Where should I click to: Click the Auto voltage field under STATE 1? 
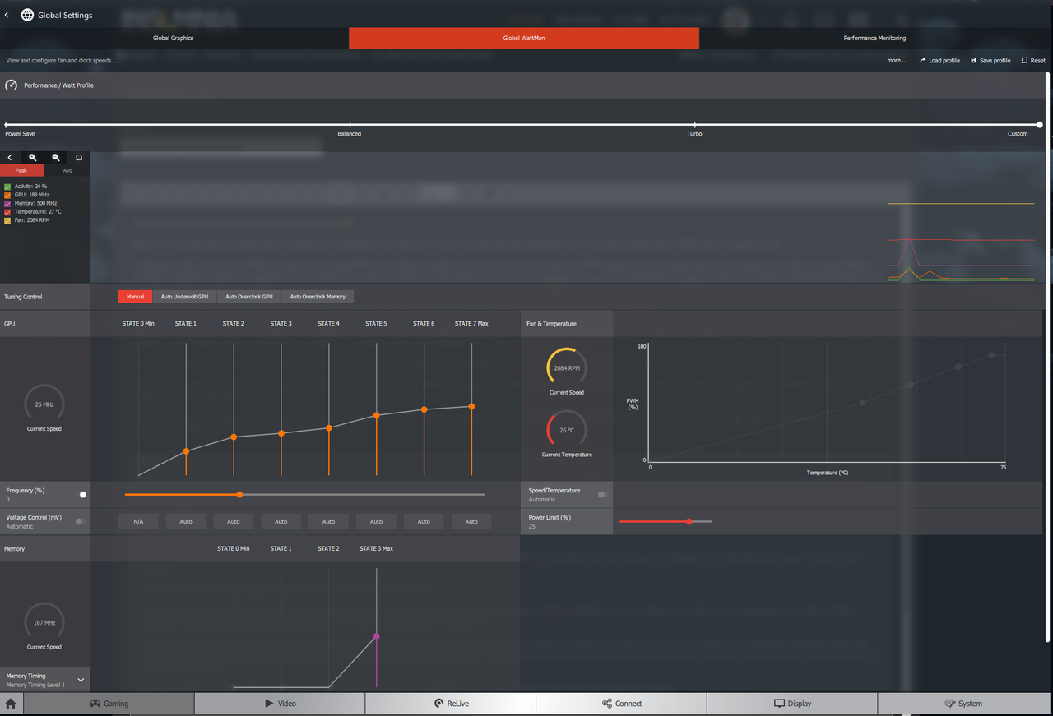(186, 521)
